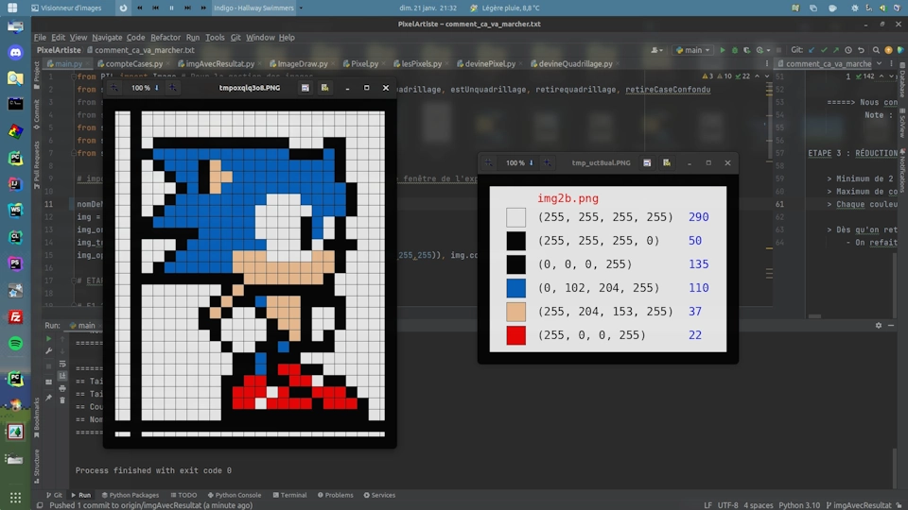
Task: Open FileZilla from the dock
Action: (x=15, y=317)
